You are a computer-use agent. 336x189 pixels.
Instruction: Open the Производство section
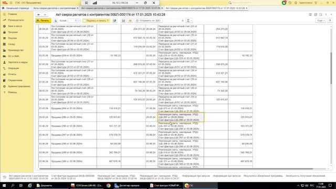click(16, 50)
